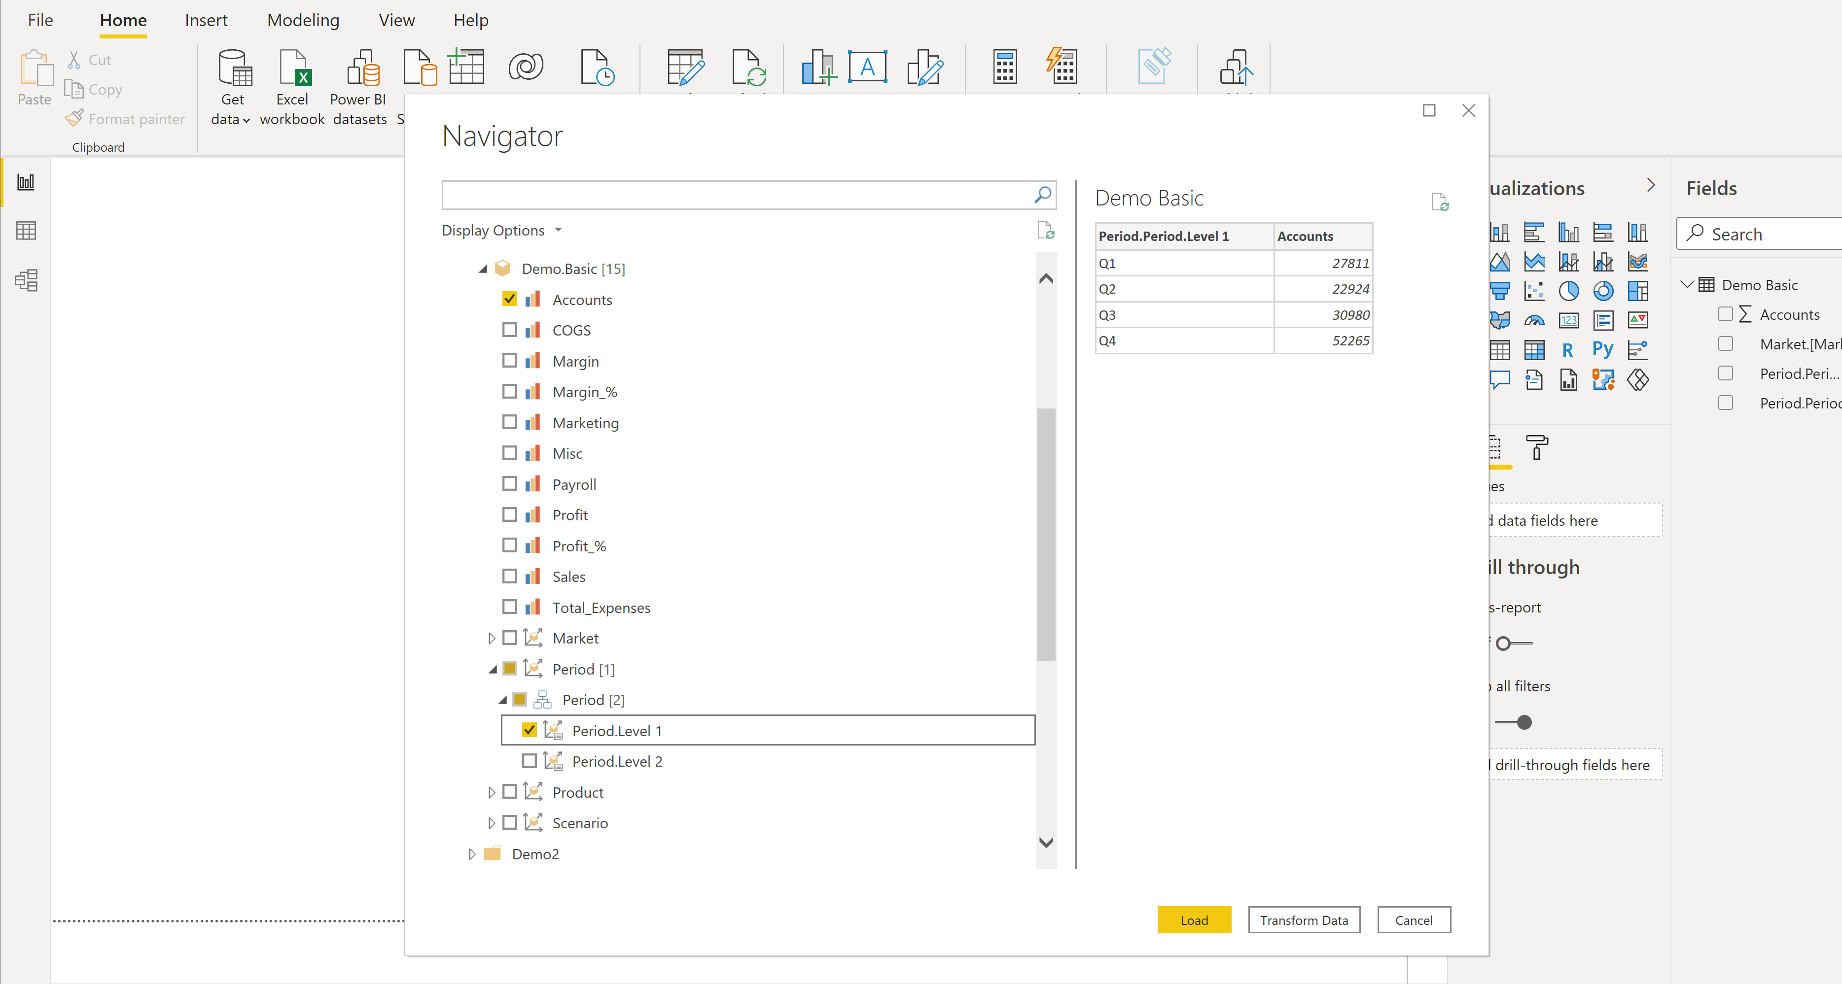Click the Format paint roller icon
1842x984 pixels.
(x=1536, y=447)
